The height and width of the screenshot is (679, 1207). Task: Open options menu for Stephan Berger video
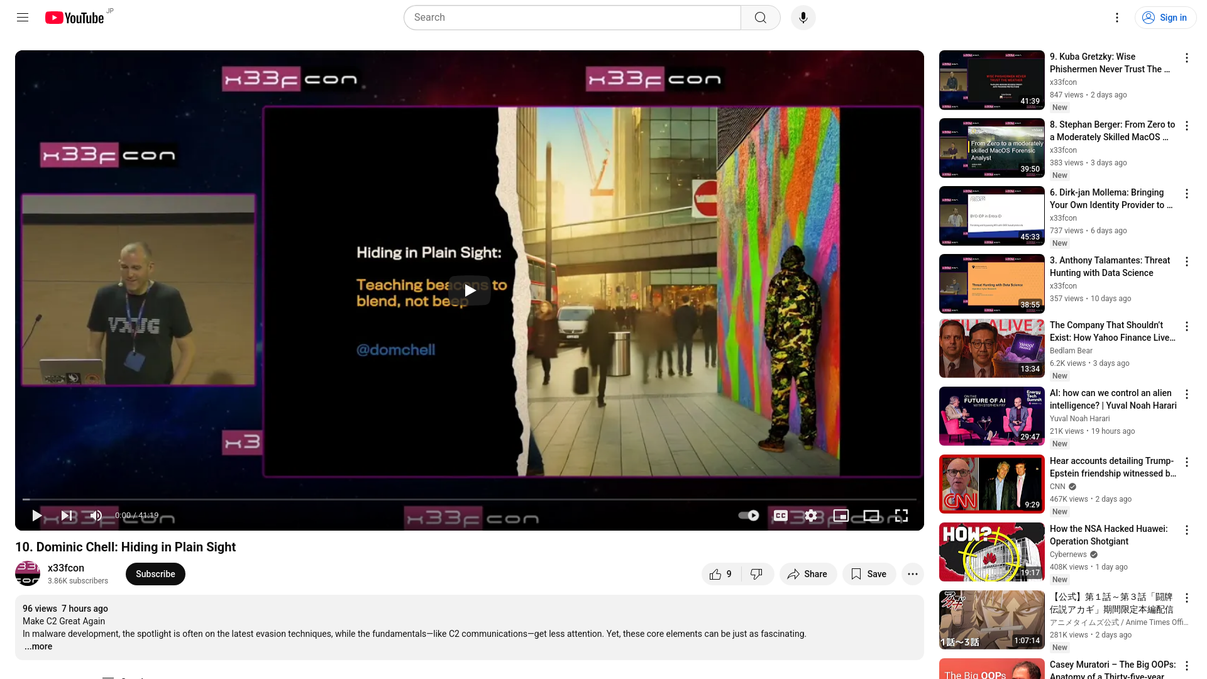[1187, 126]
